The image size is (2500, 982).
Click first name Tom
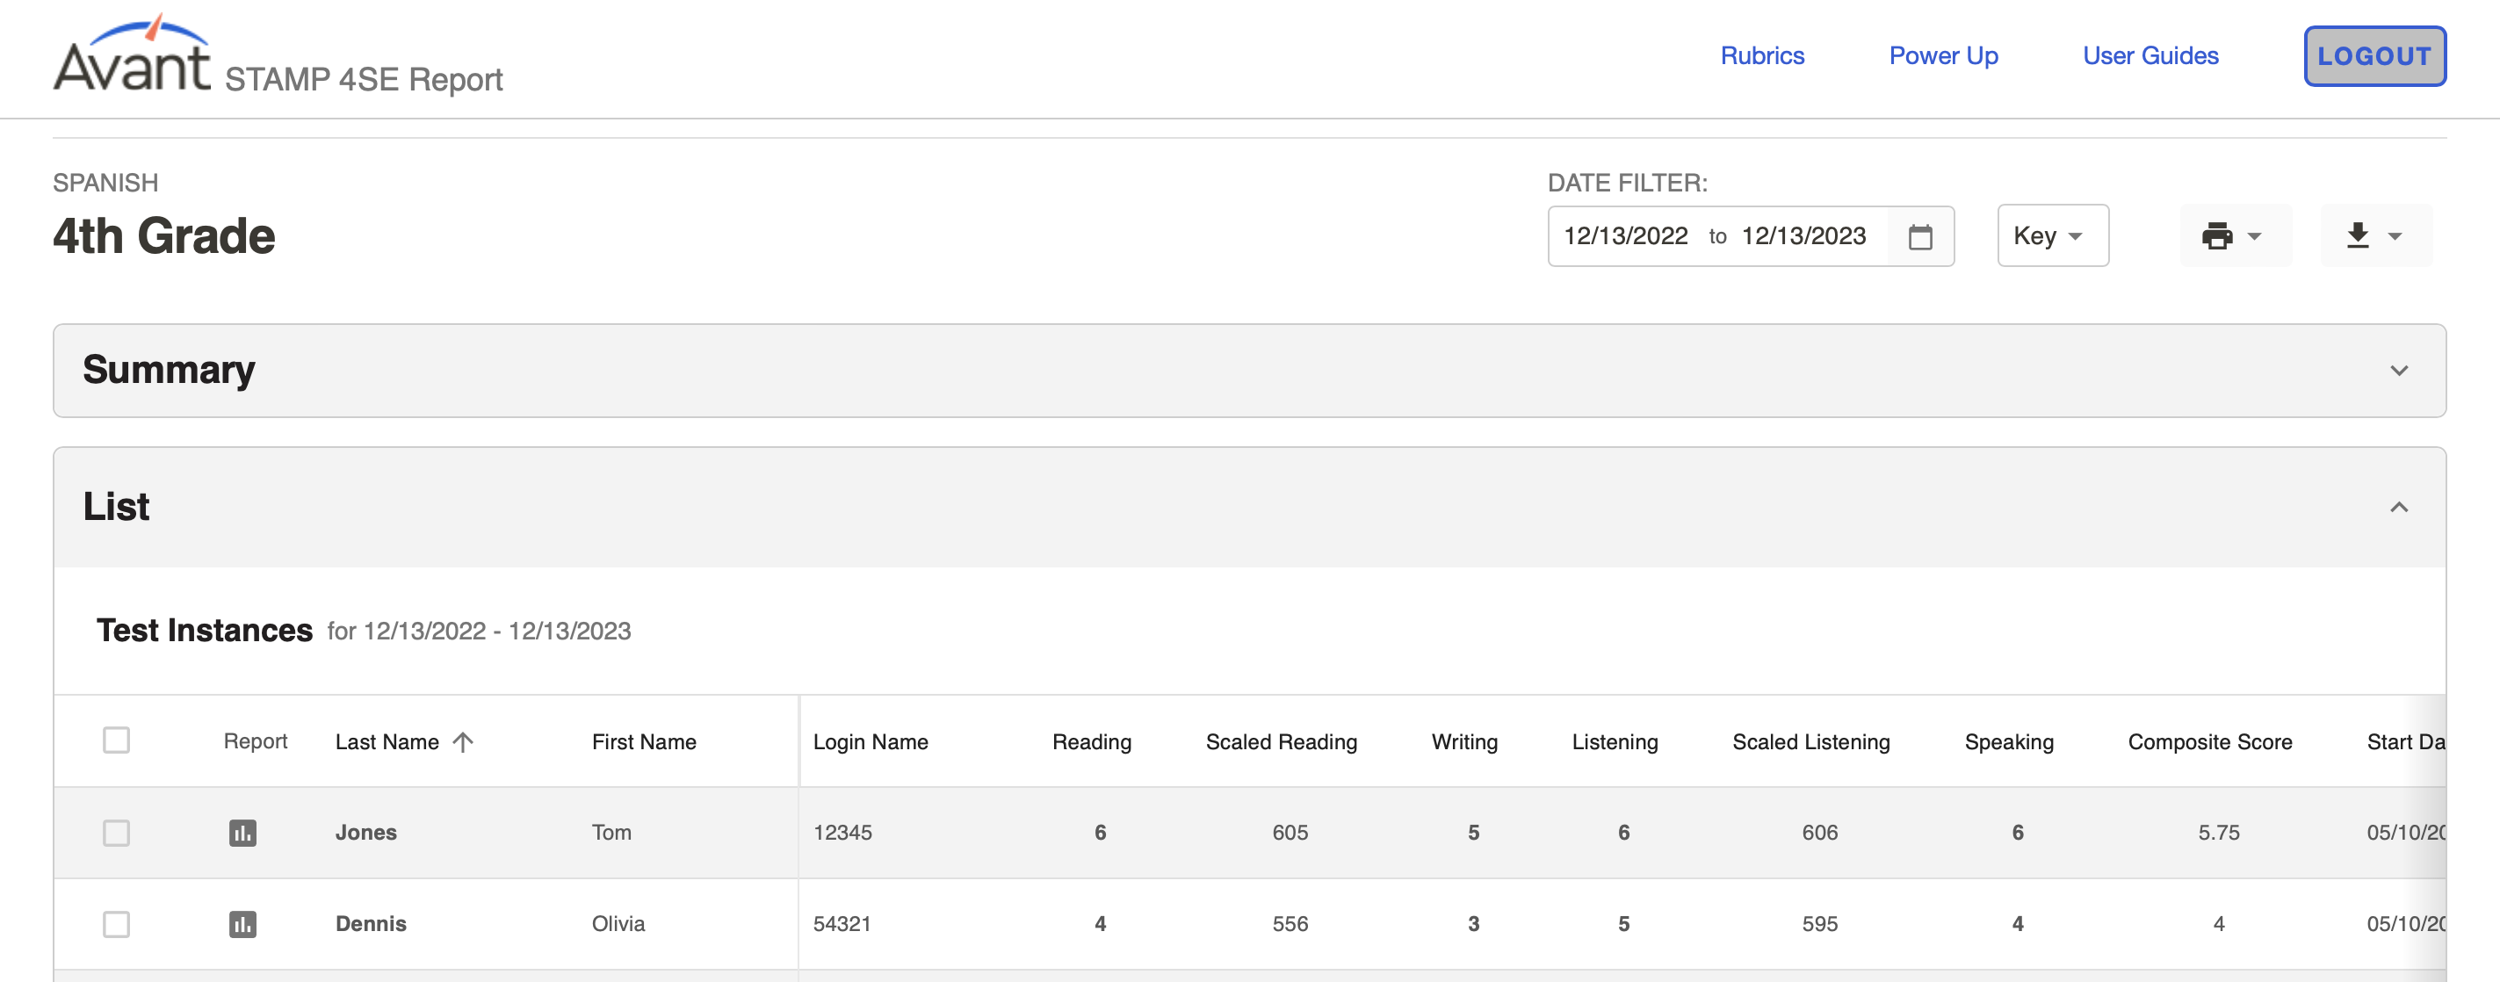coord(611,833)
